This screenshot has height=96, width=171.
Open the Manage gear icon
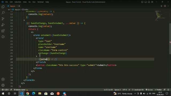pos(3,85)
